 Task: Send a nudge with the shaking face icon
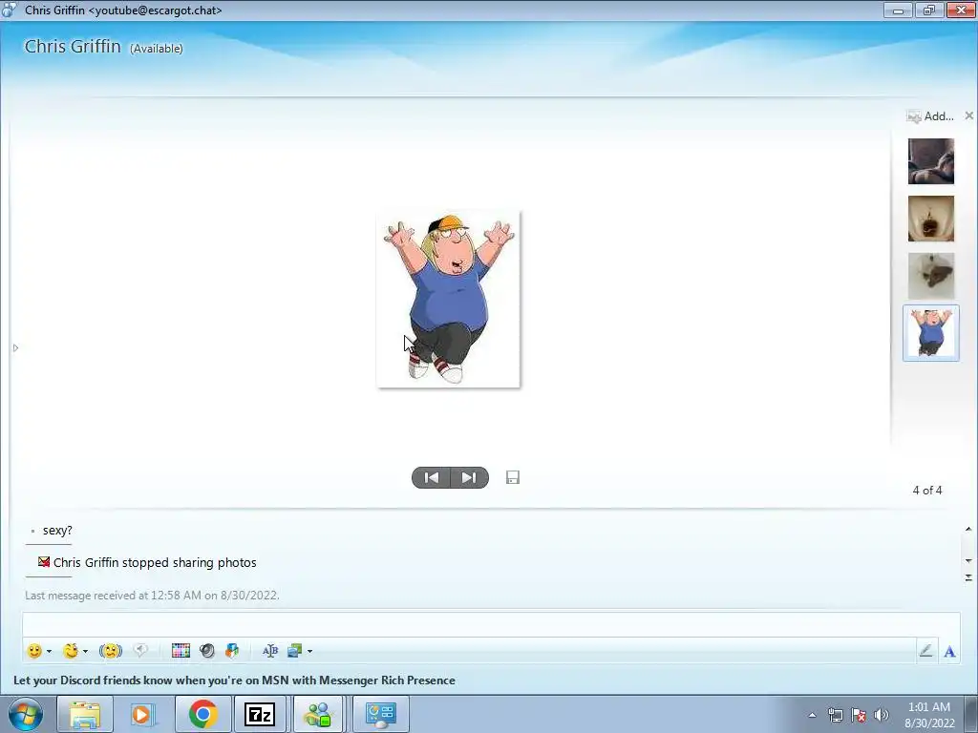[x=111, y=651]
